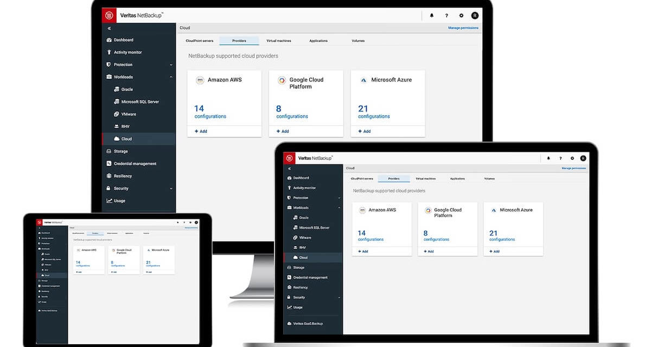Open notifications bell on the monitor
651x347 pixels.
tap(433, 16)
